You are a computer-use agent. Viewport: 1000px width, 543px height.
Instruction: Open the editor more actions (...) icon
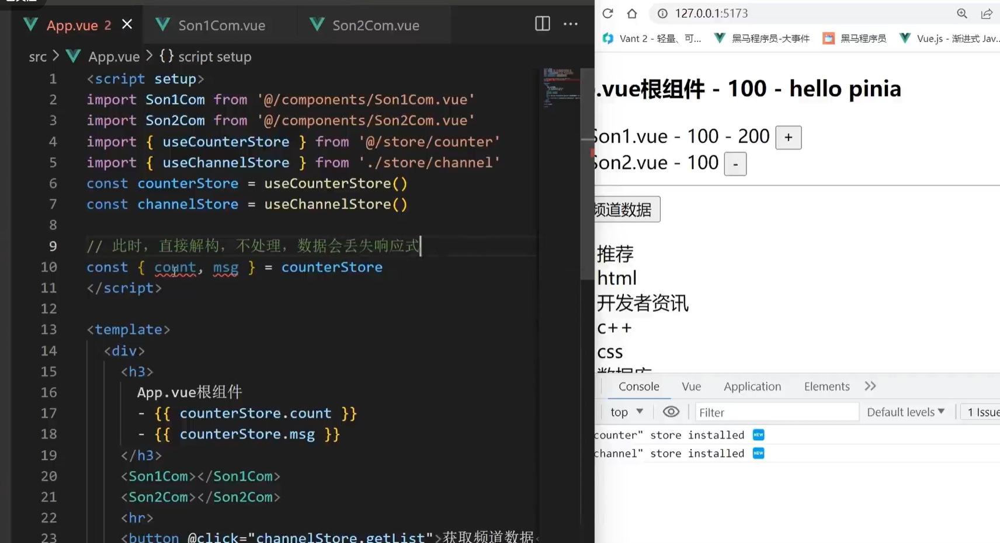571,24
